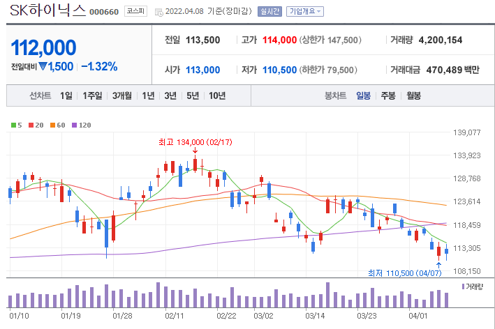Click the 고가 value 114,000
The image size is (495, 329).
coord(279,40)
